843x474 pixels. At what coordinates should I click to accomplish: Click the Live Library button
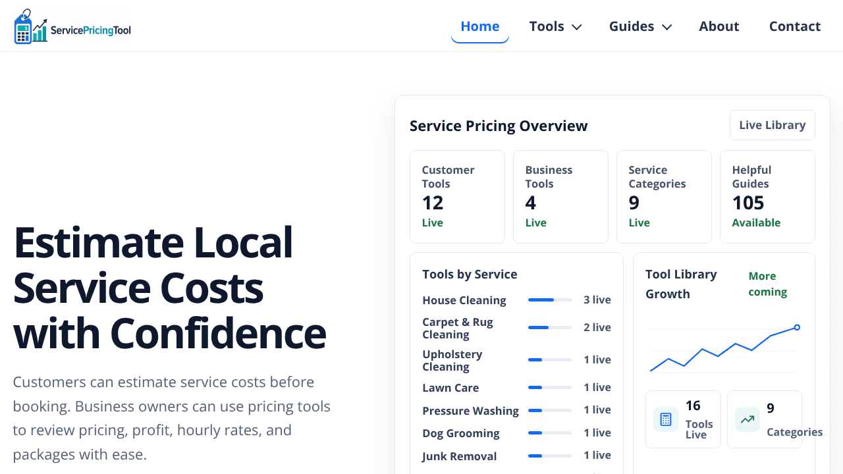click(x=773, y=125)
